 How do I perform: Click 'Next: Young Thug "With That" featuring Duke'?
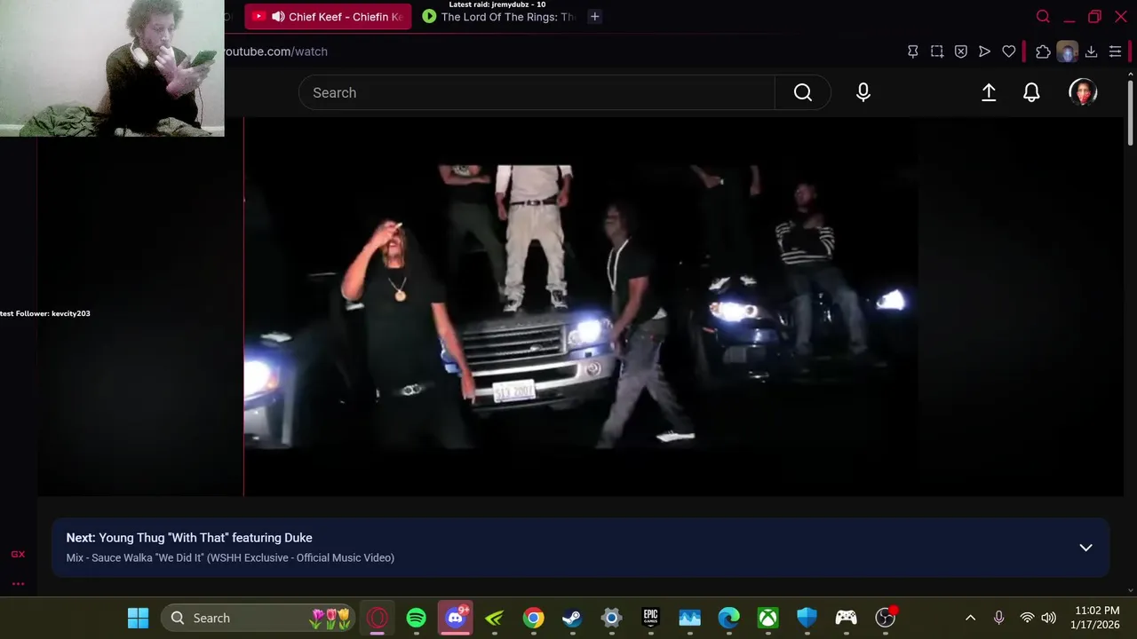(189, 538)
